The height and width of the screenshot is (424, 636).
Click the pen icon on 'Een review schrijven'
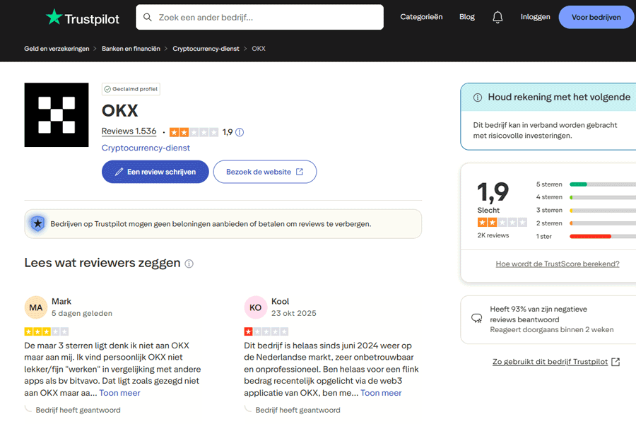click(x=118, y=172)
